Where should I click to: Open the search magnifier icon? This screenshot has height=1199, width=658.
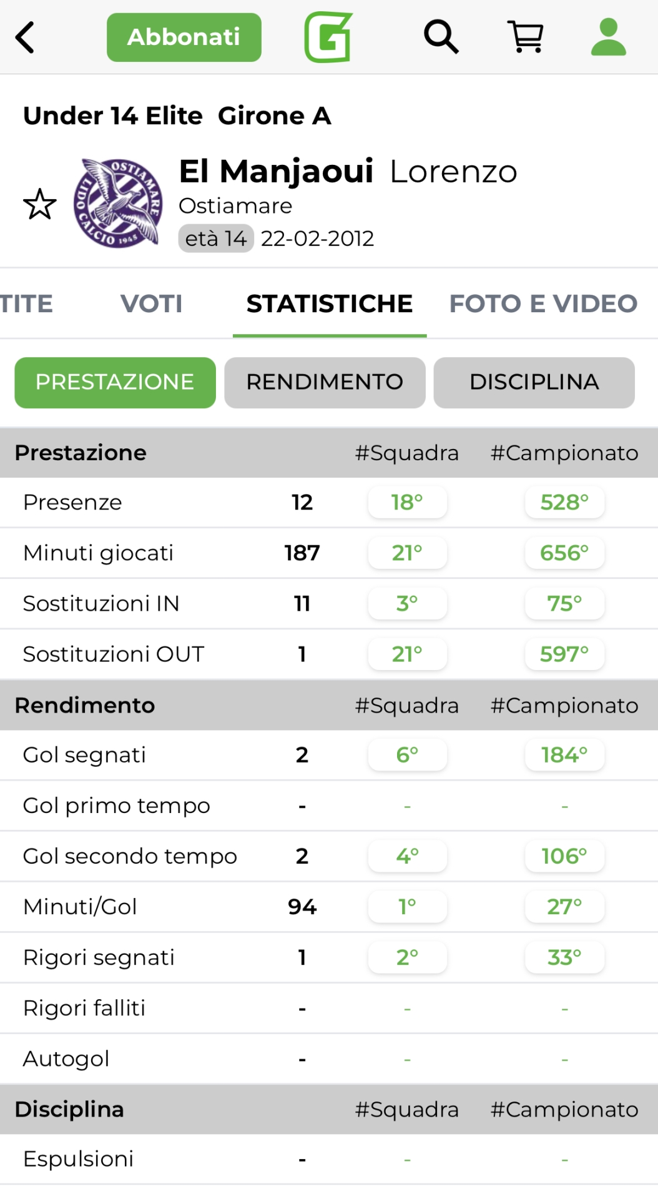pyautogui.click(x=441, y=37)
